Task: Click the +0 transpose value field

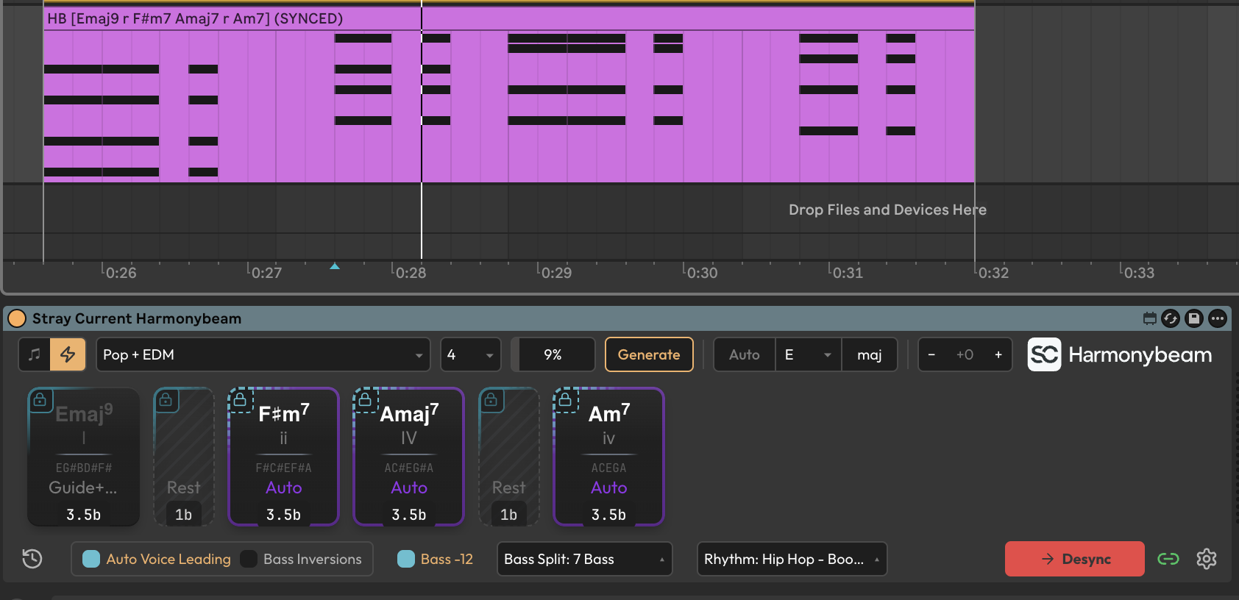Action: click(965, 354)
